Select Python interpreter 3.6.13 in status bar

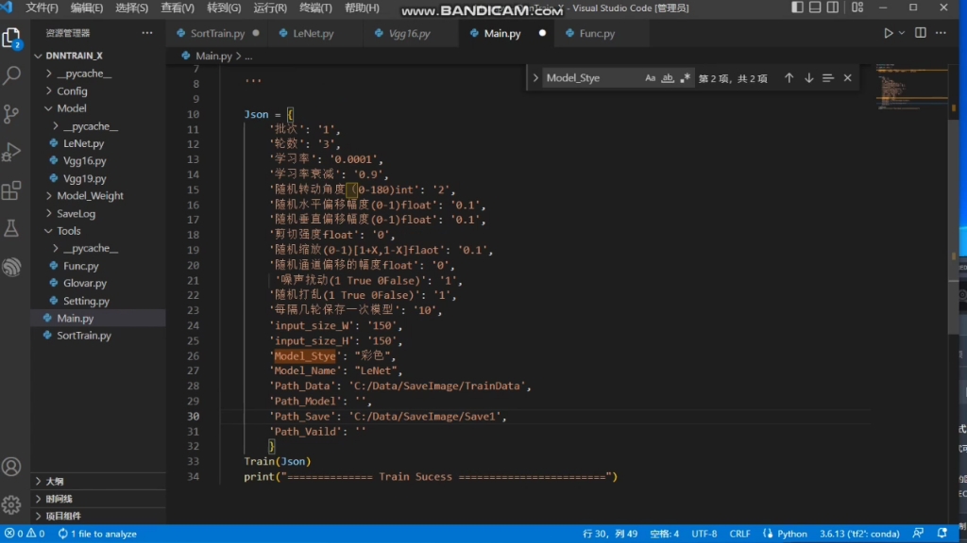pos(845,534)
